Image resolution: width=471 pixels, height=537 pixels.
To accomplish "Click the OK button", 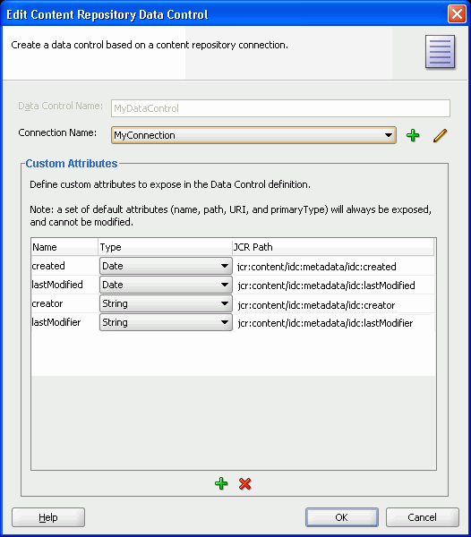I will 342,517.
